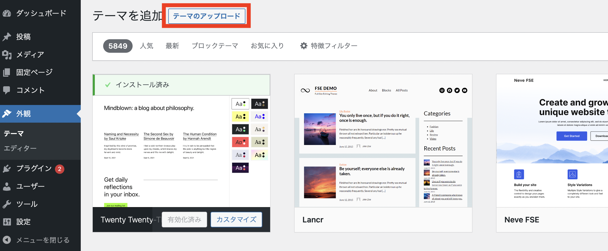Open the ダッシュボード sidebar icon
Image resolution: width=608 pixels, height=251 pixels.
click(x=7, y=13)
